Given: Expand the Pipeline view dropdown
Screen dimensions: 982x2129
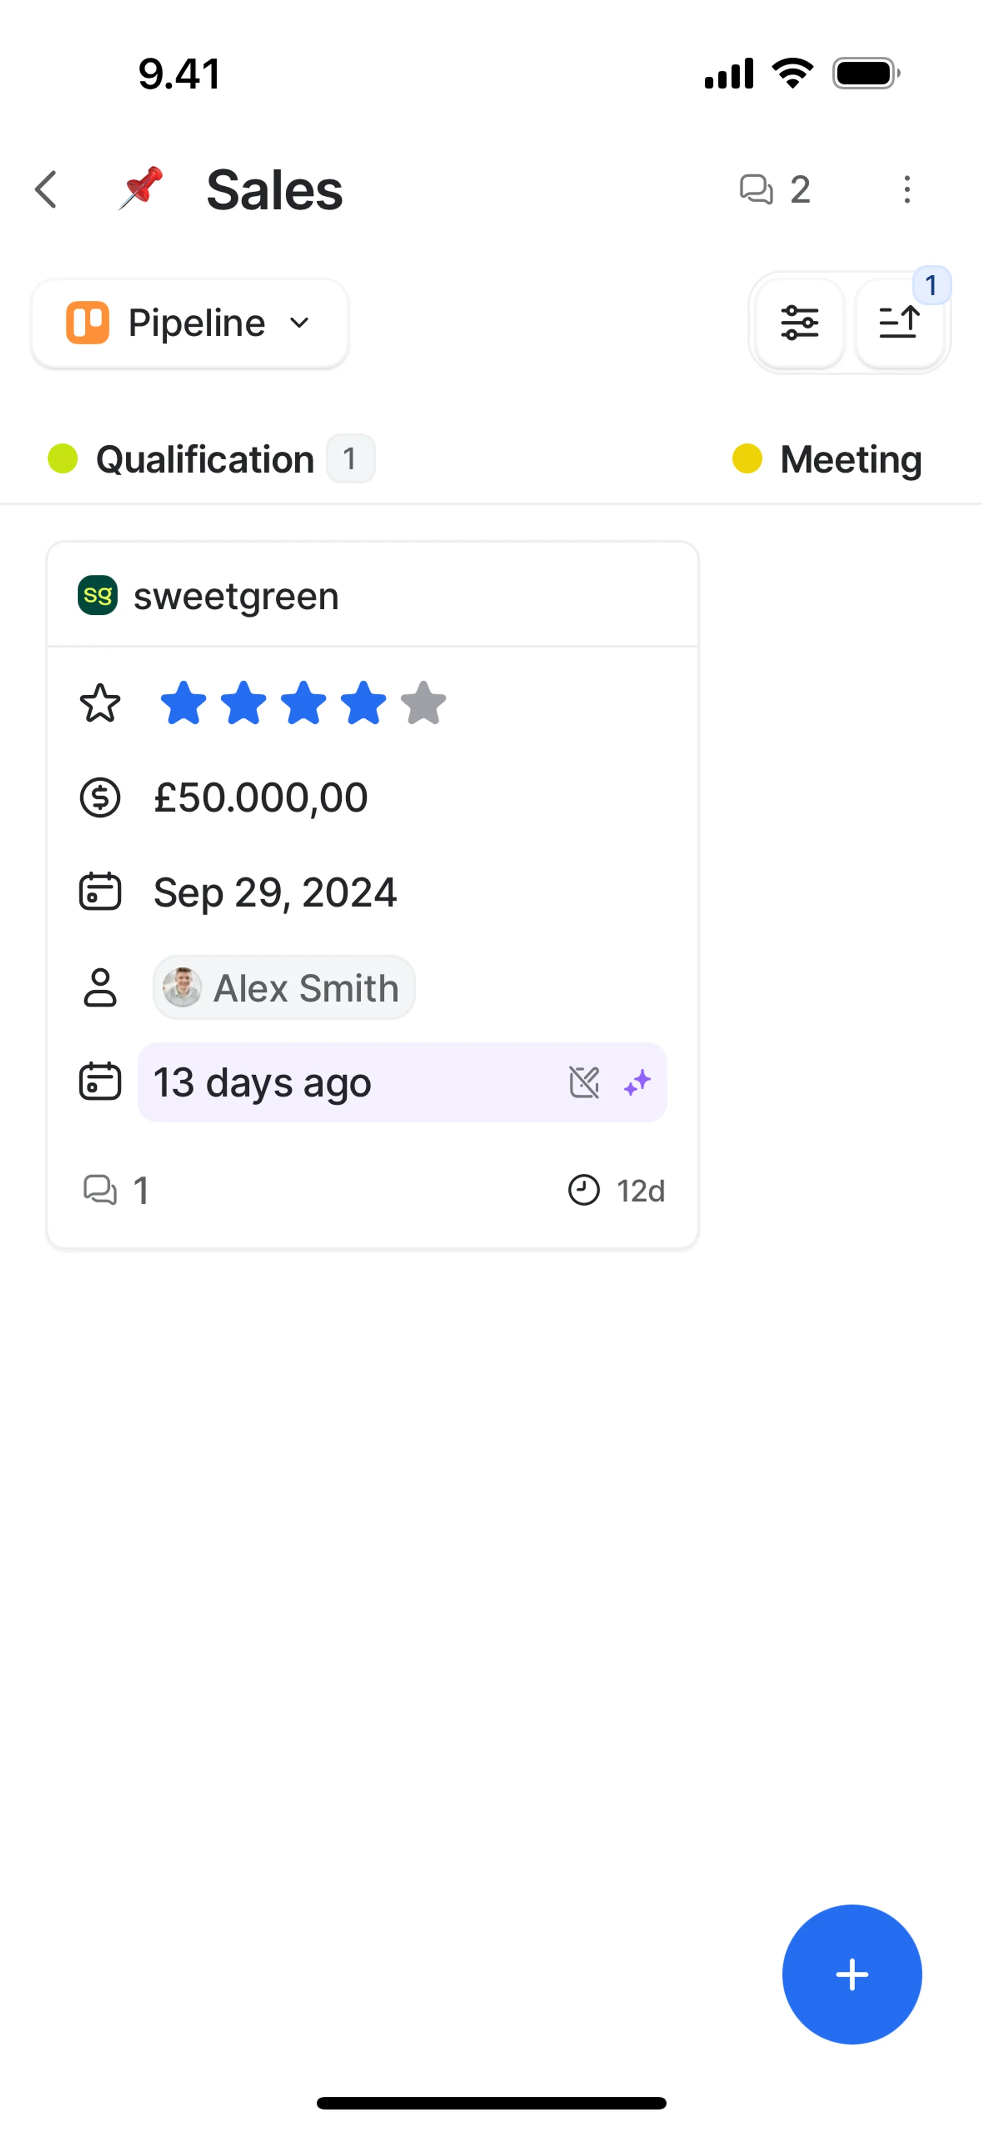Looking at the screenshot, I should click(x=189, y=323).
